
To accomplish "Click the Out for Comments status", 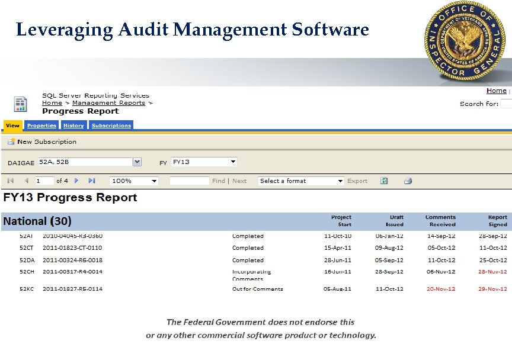I will point(257,289).
